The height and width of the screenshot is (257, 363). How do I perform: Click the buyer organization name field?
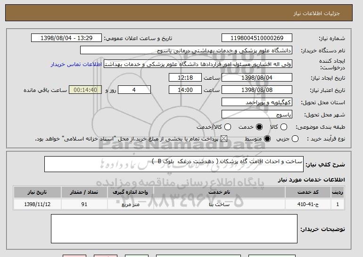186,50
